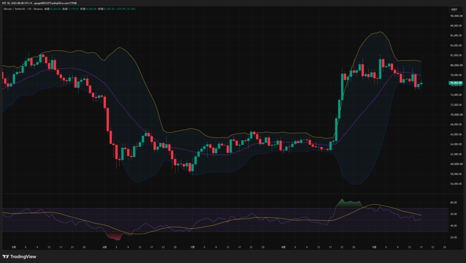Image resolution: width=466 pixels, height=263 pixels.
Task: Select the yellow upper Bollinger Band peak in September
Action: pyautogui.click(x=380, y=32)
